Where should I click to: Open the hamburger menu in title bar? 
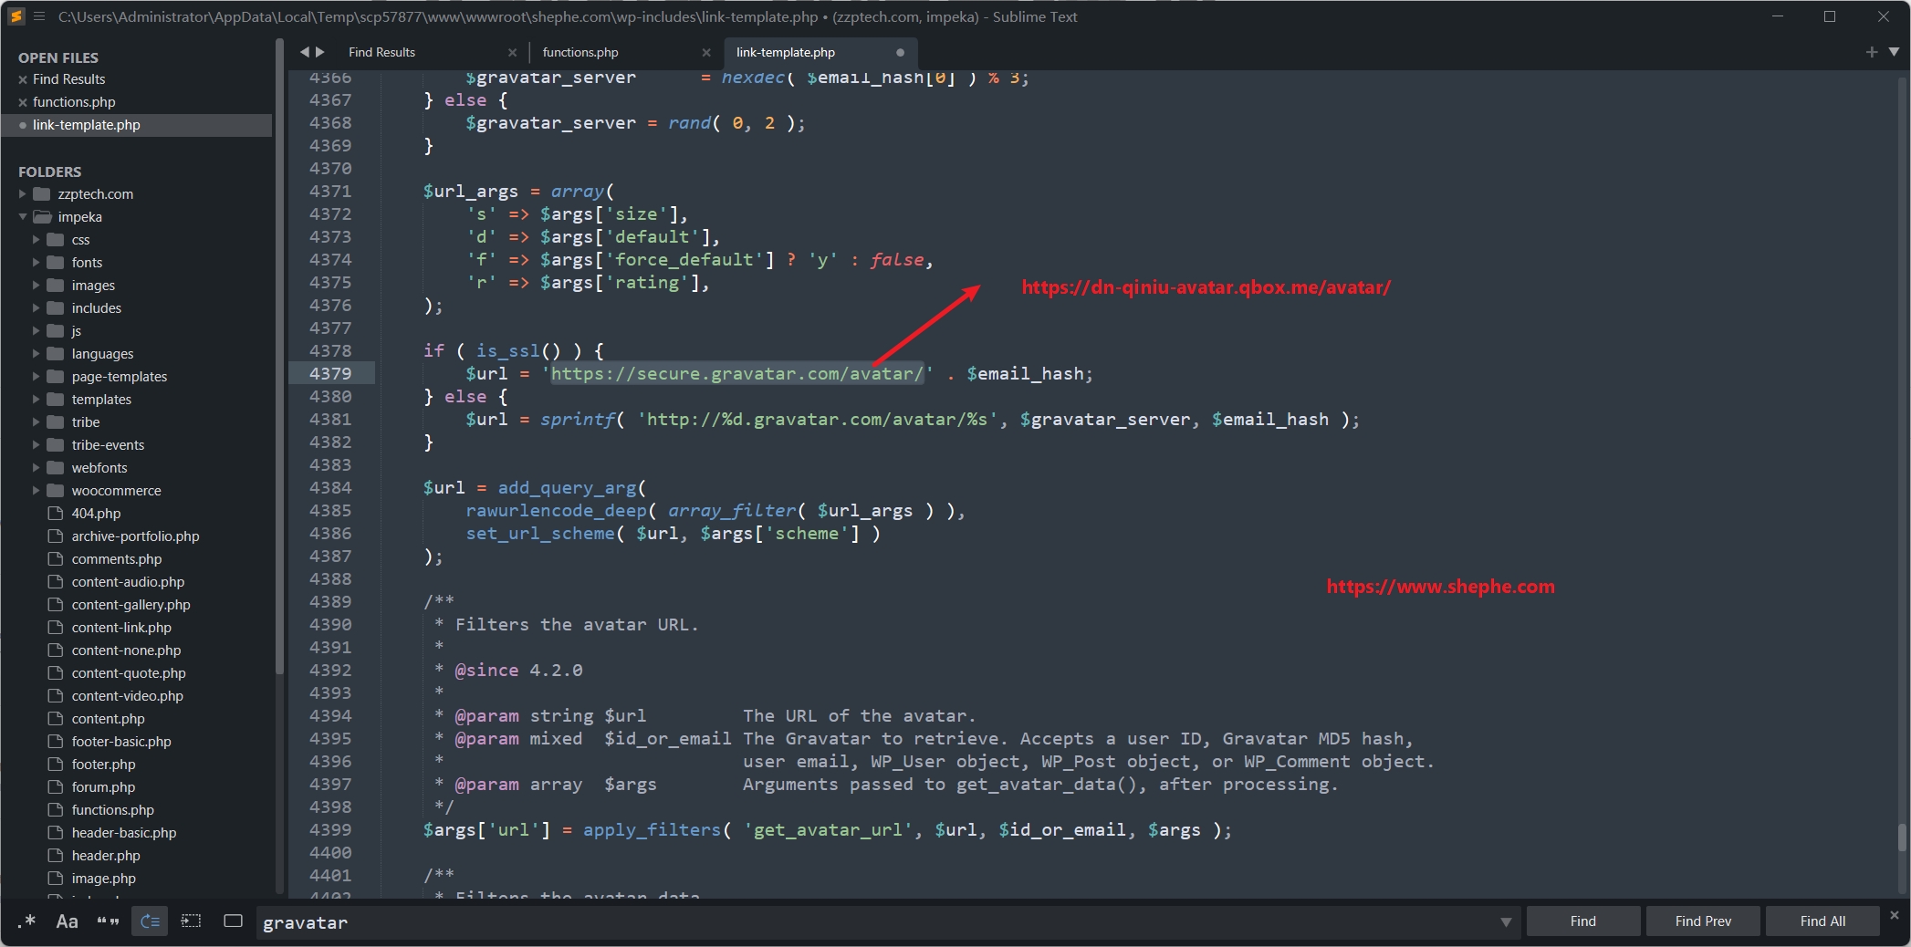point(39,16)
